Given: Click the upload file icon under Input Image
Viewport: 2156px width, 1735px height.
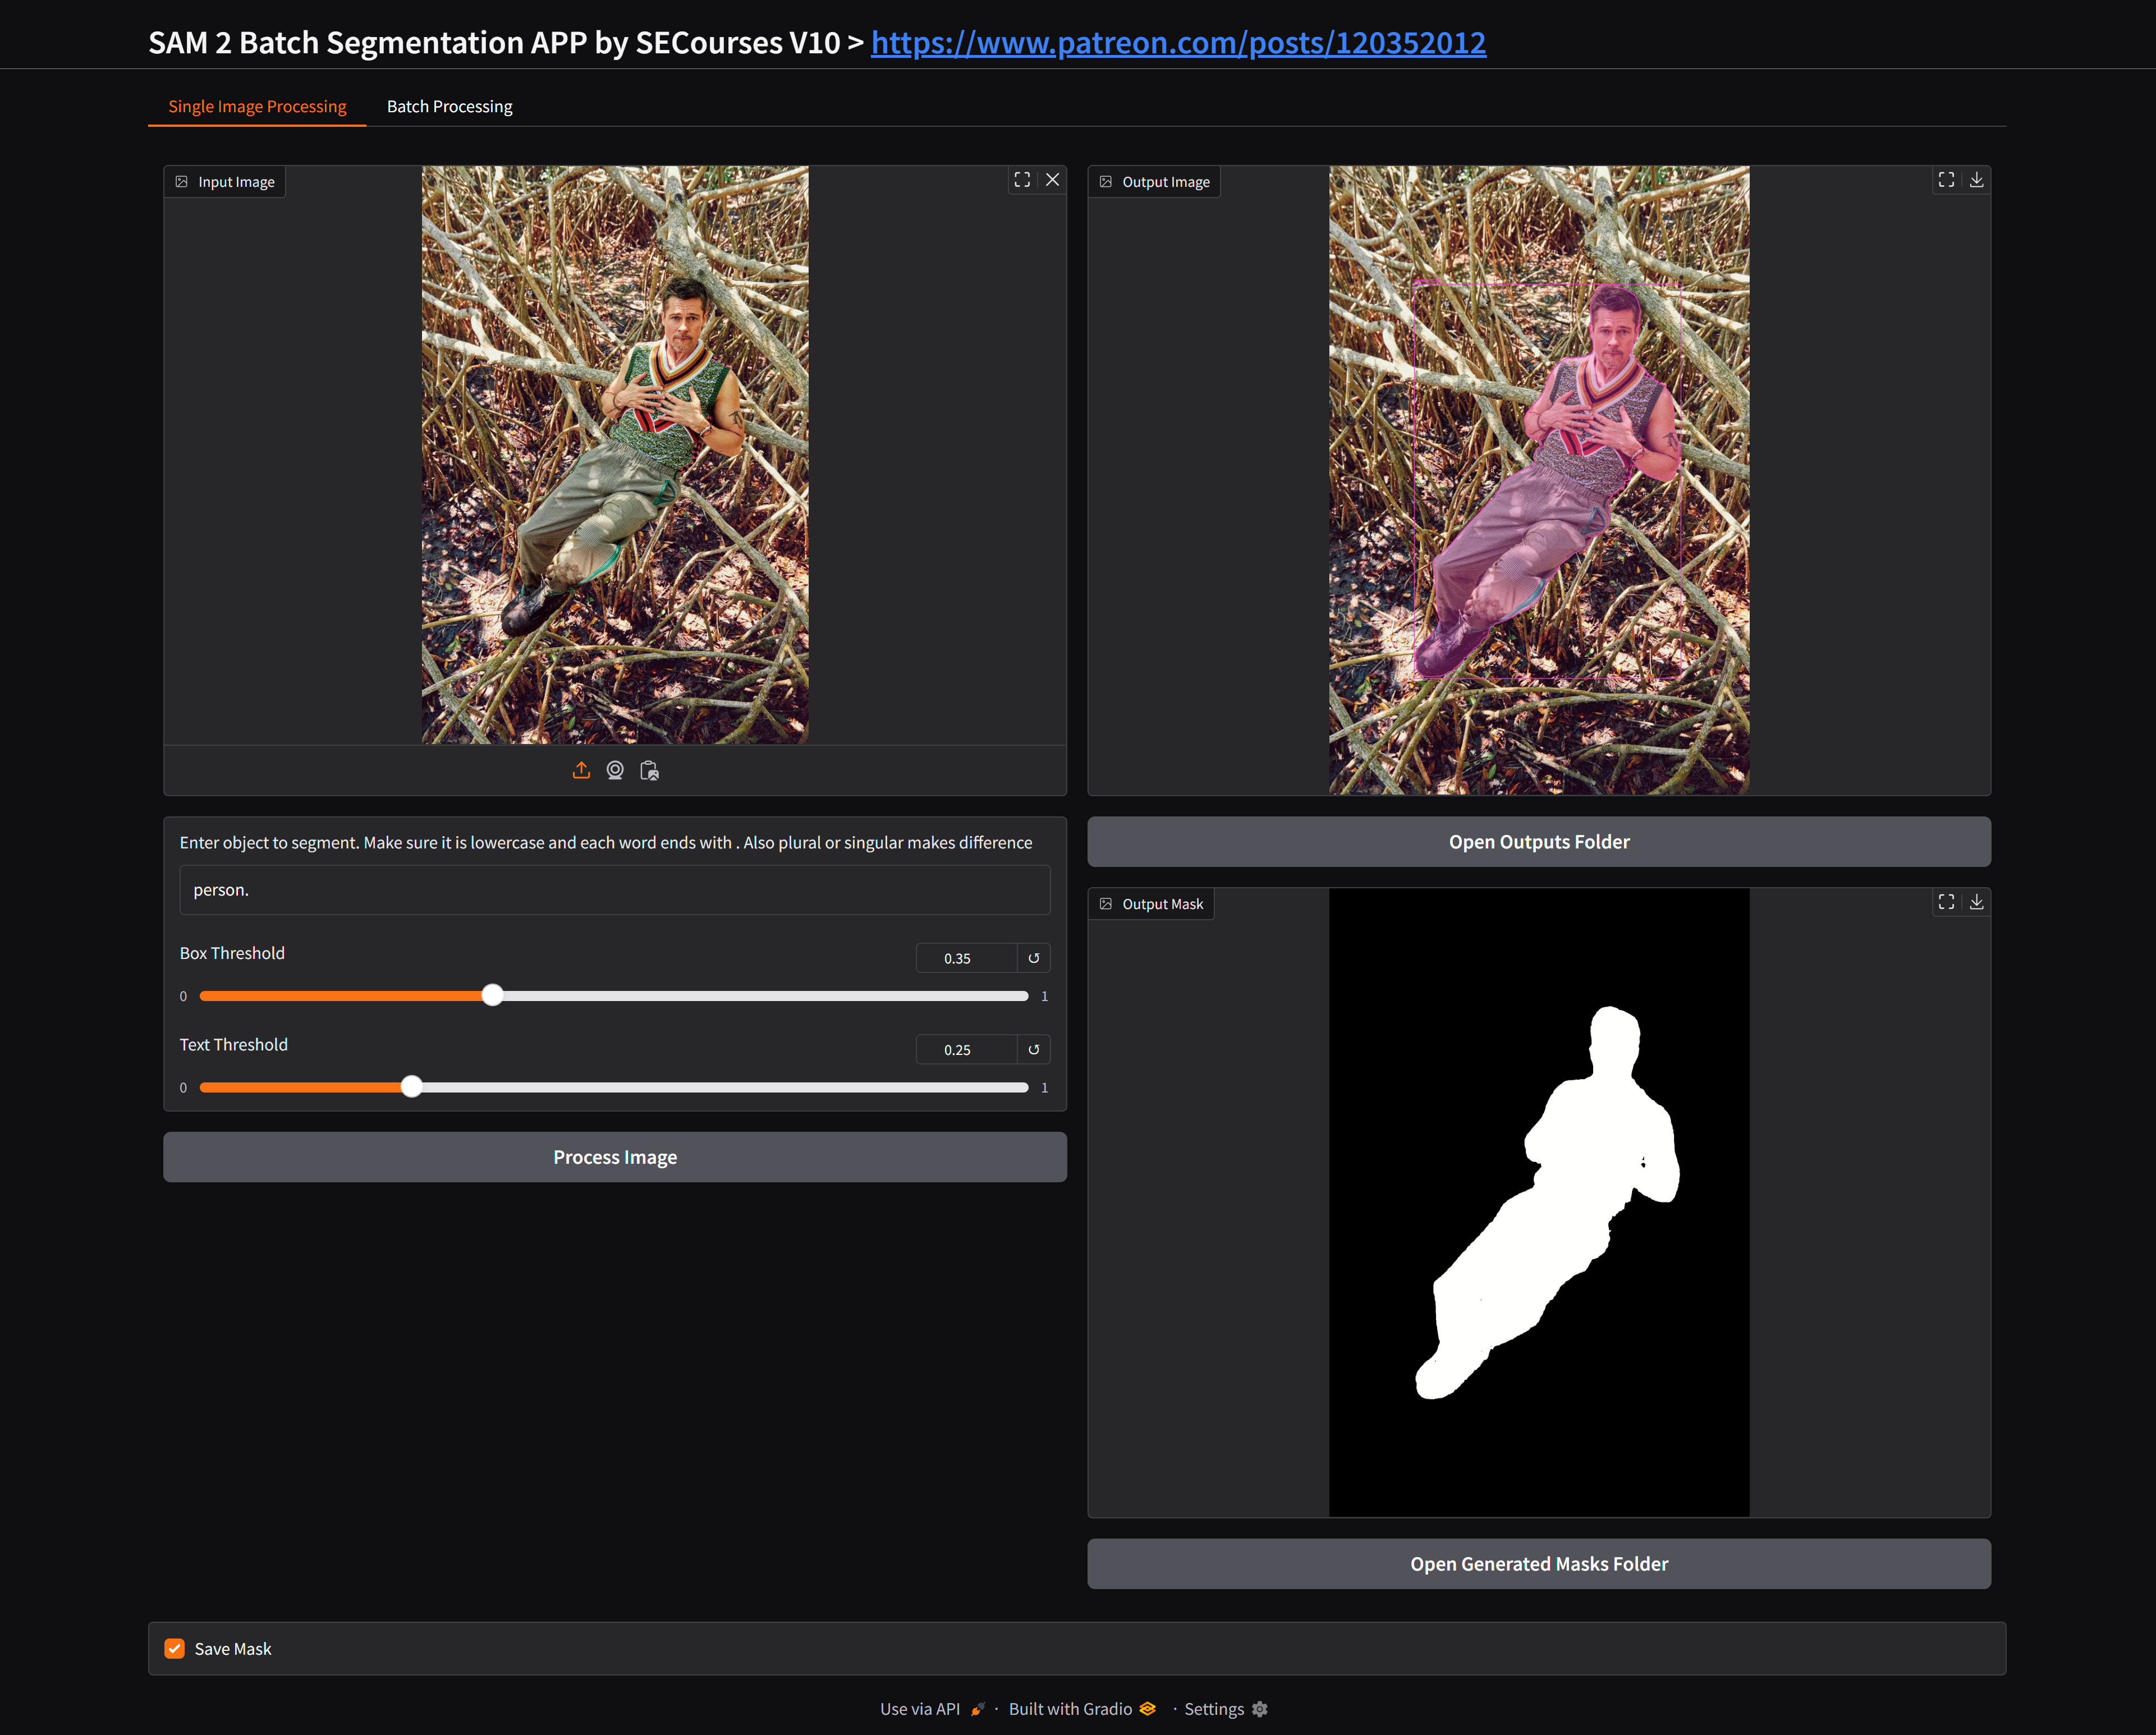Looking at the screenshot, I should (x=581, y=770).
